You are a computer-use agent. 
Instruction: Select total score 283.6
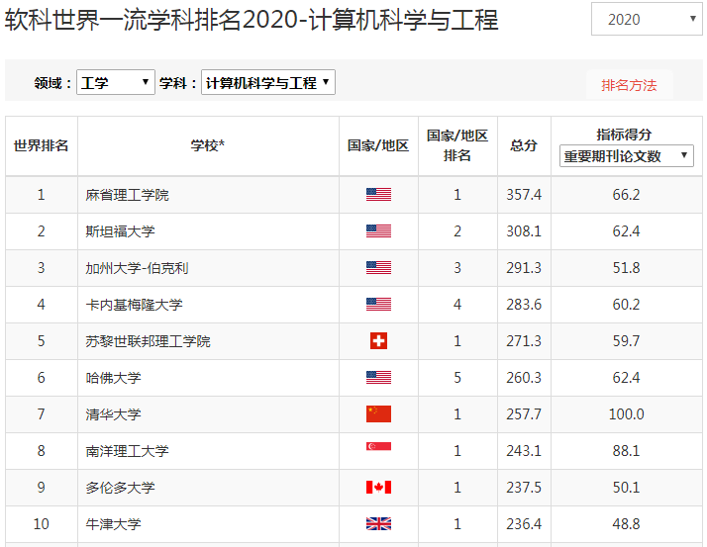click(524, 304)
